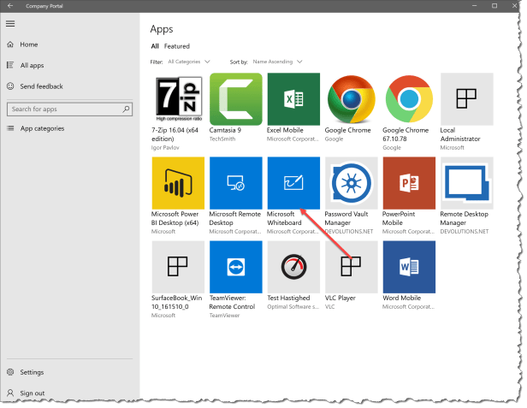This screenshot has width=527, height=408.
Task: Open the All Categories filter dropdown
Action: (x=189, y=62)
